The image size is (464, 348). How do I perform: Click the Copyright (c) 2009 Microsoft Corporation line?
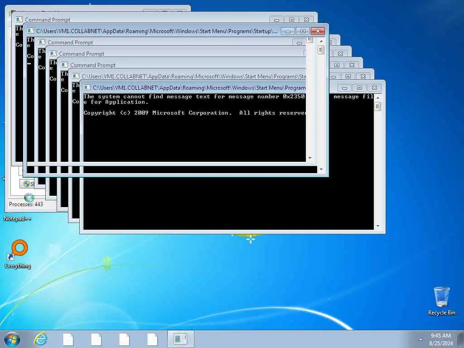[x=194, y=113]
